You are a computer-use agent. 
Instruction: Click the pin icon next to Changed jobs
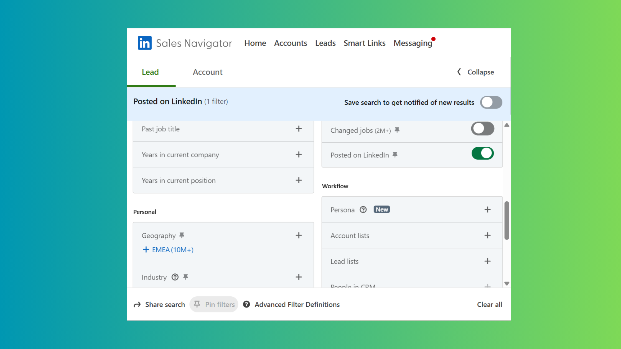397,130
